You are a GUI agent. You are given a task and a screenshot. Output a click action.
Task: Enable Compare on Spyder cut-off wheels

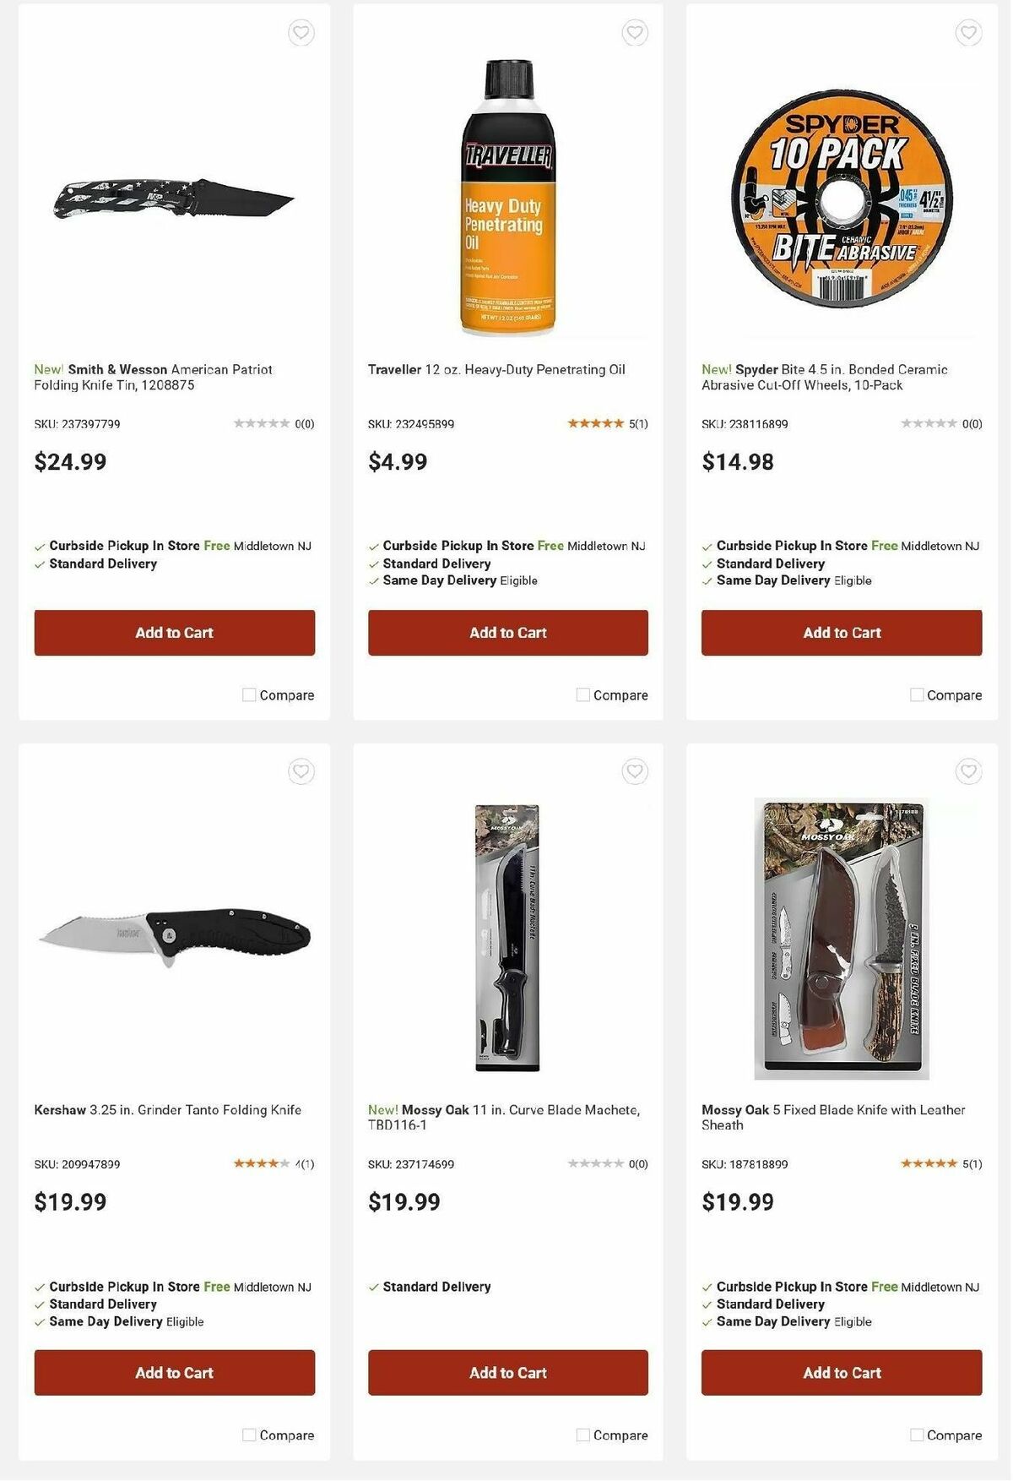pyautogui.click(x=915, y=694)
